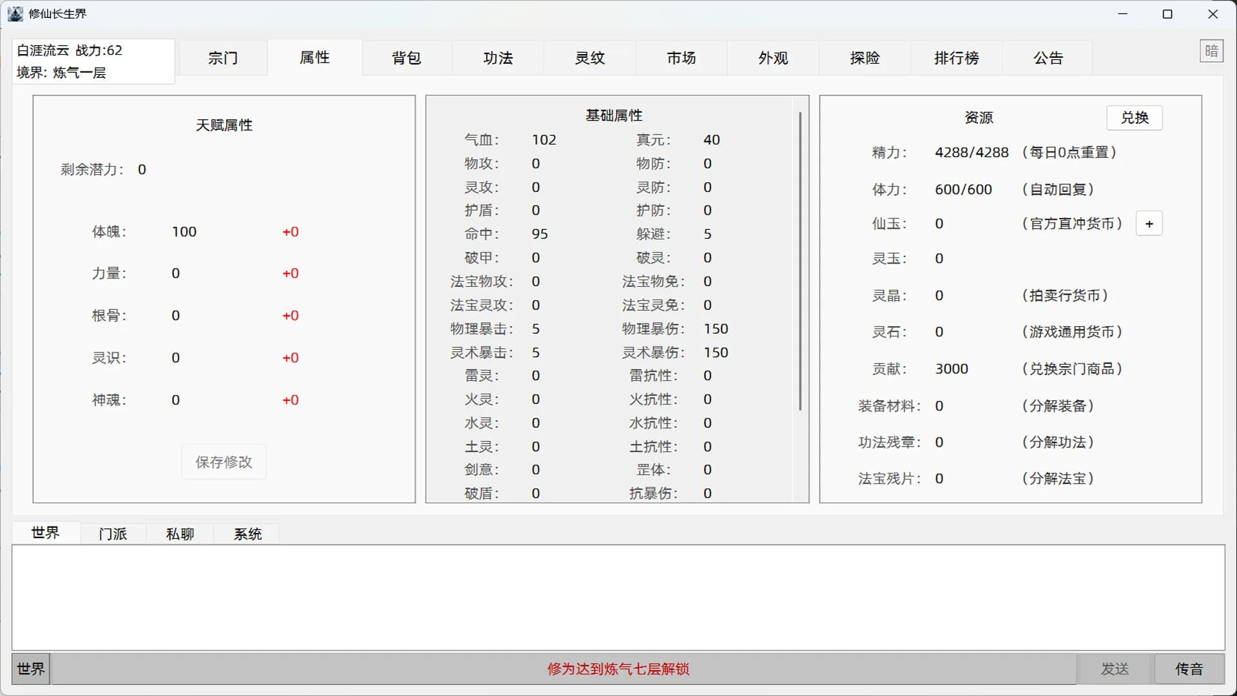Open the 探险 tab
Image resolution: width=1237 pixels, height=696 pixels.
click(x=865, y=58)
